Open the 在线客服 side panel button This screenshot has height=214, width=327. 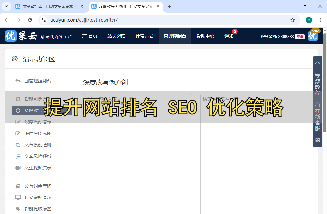(x=318, y=117)
